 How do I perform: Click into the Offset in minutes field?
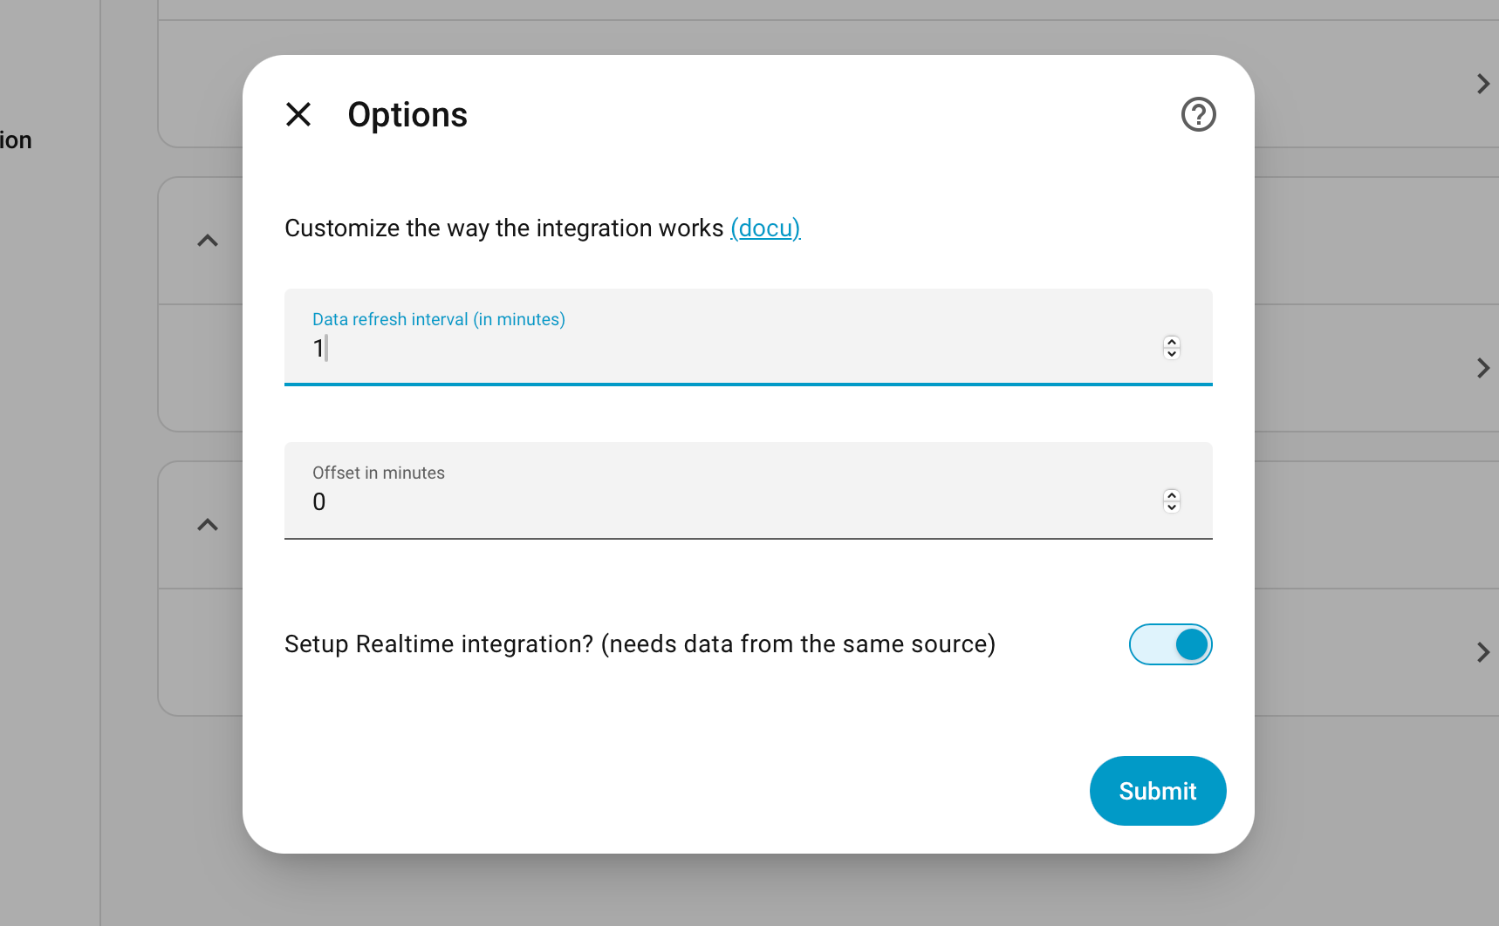point(748,490)
